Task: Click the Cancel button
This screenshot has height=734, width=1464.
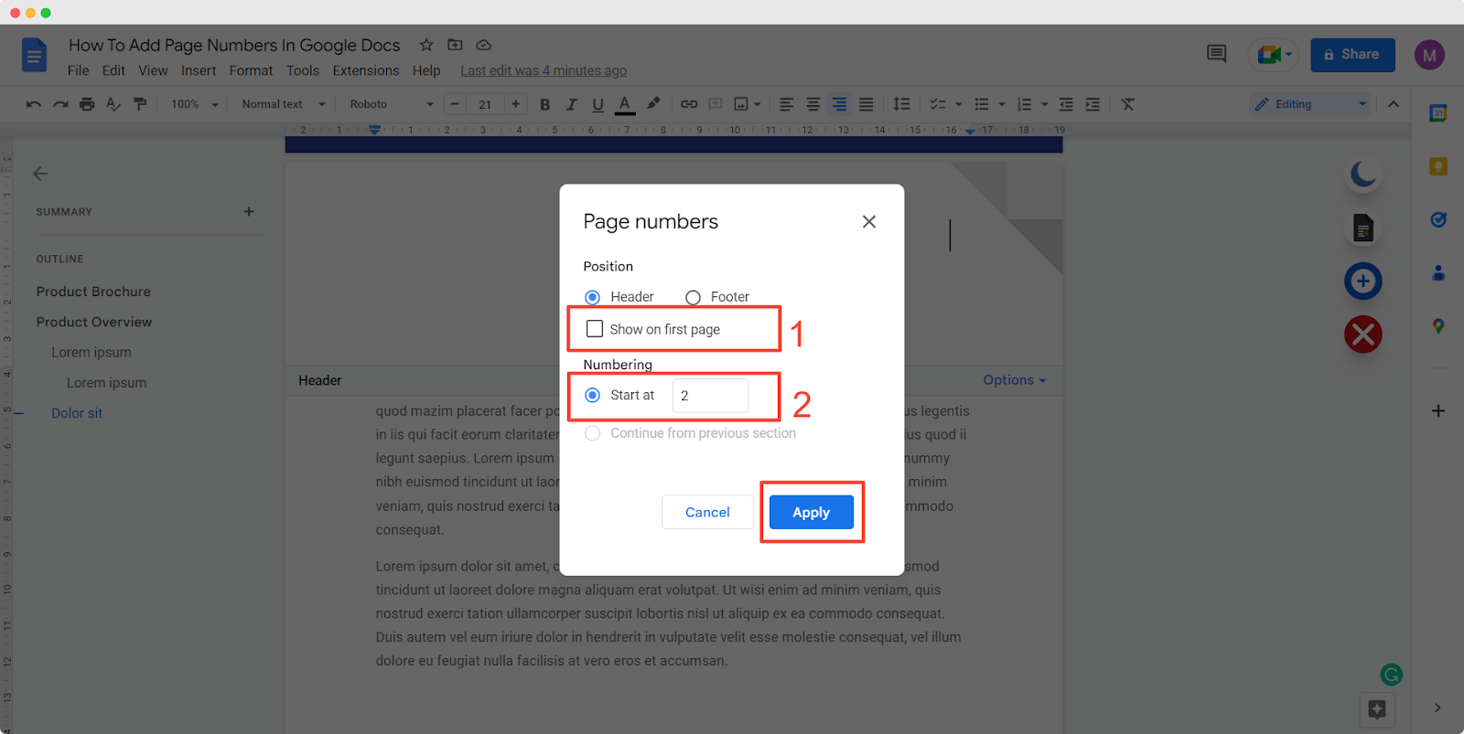Action: 707,512
